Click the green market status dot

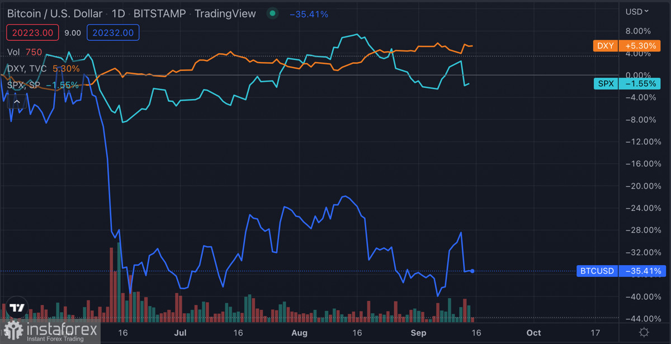click(272, 13)
